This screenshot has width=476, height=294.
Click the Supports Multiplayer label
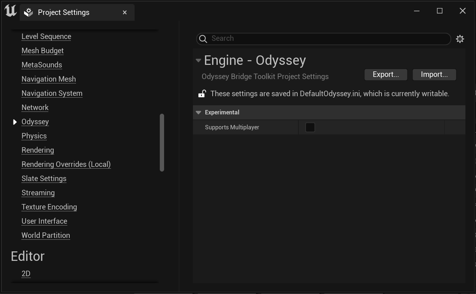pyautogui.click(x=232, y=127)
